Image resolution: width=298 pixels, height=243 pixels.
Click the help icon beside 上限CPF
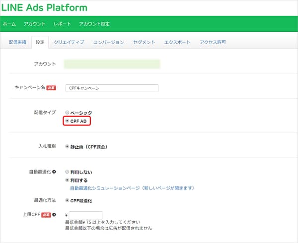coord(54,215)
